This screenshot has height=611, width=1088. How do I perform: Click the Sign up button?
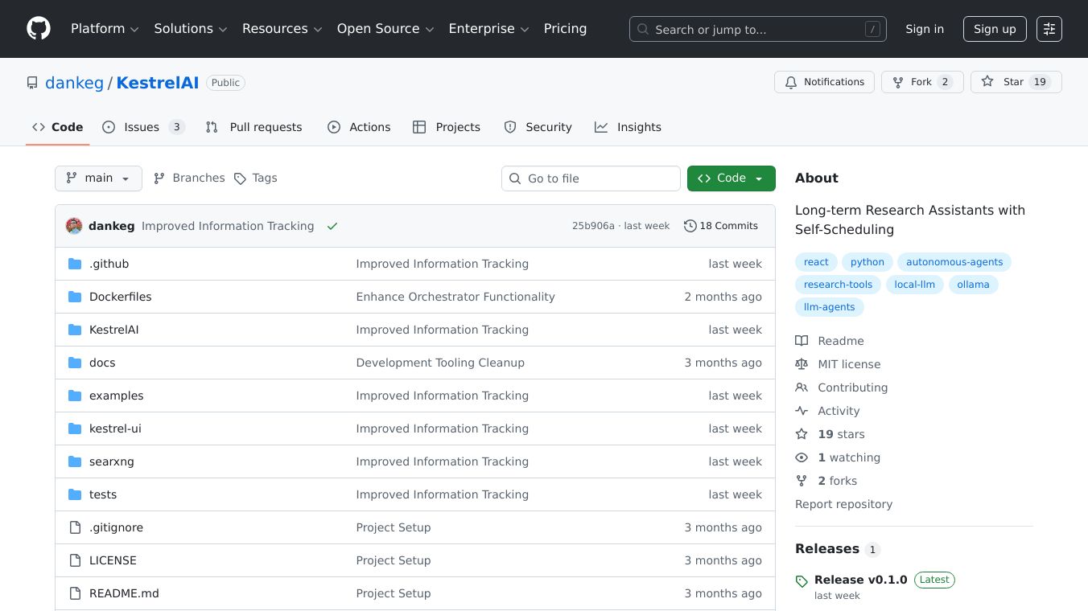(x=995, y=29)
